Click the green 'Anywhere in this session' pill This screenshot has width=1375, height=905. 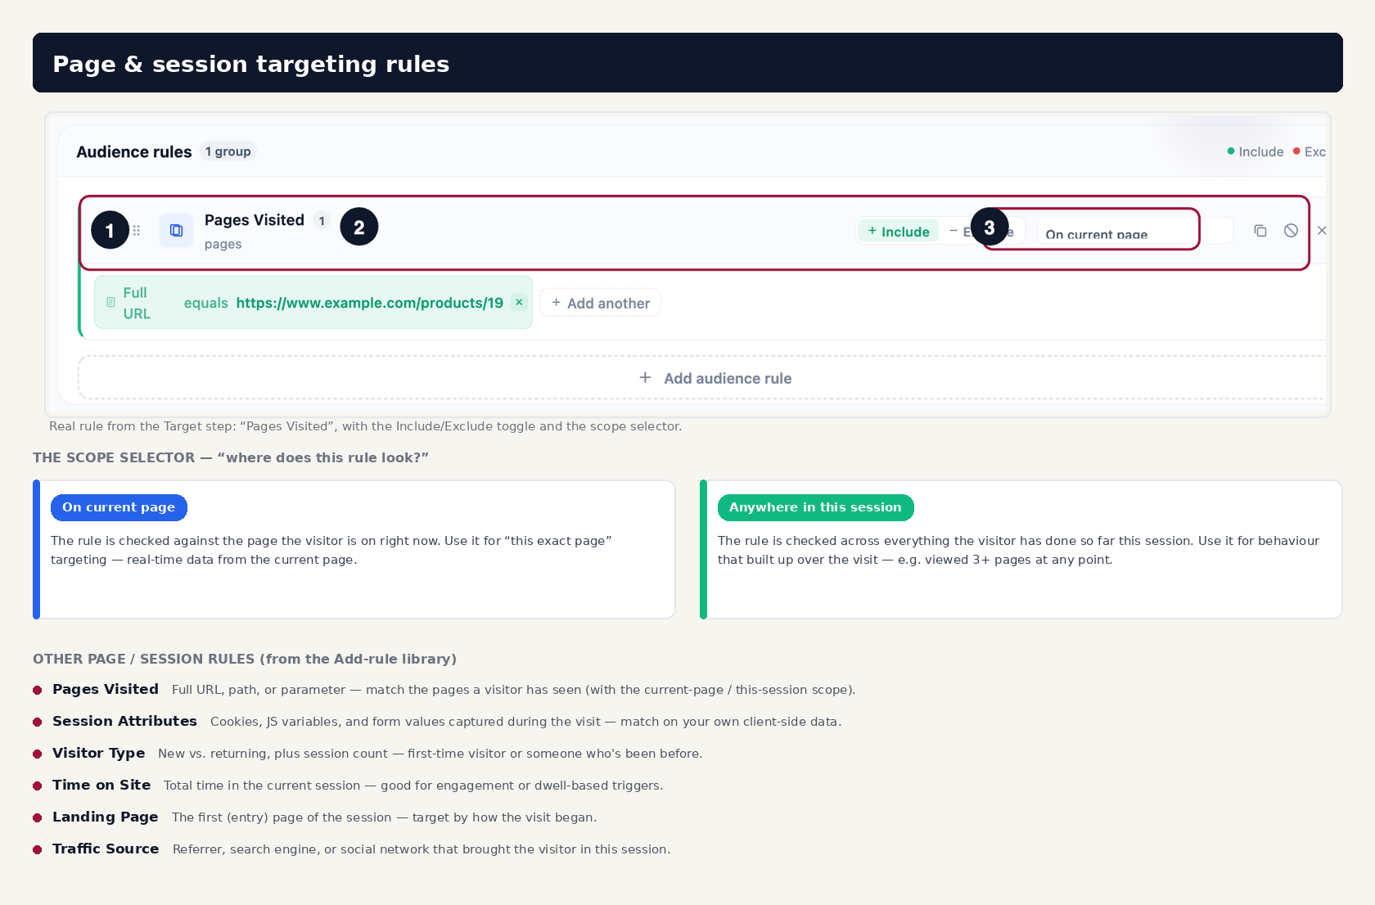[815, 507]
